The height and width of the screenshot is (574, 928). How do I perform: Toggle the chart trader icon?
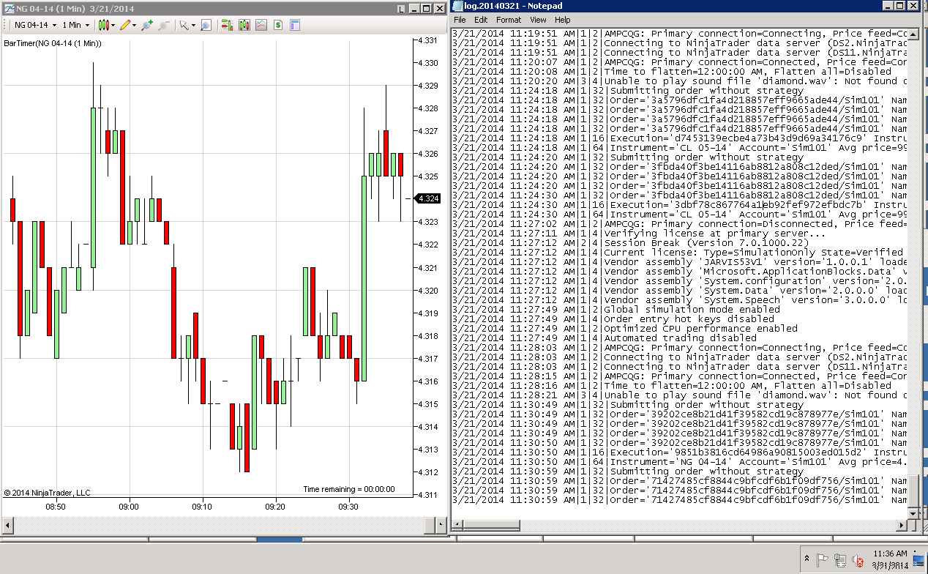pos(227,25)
